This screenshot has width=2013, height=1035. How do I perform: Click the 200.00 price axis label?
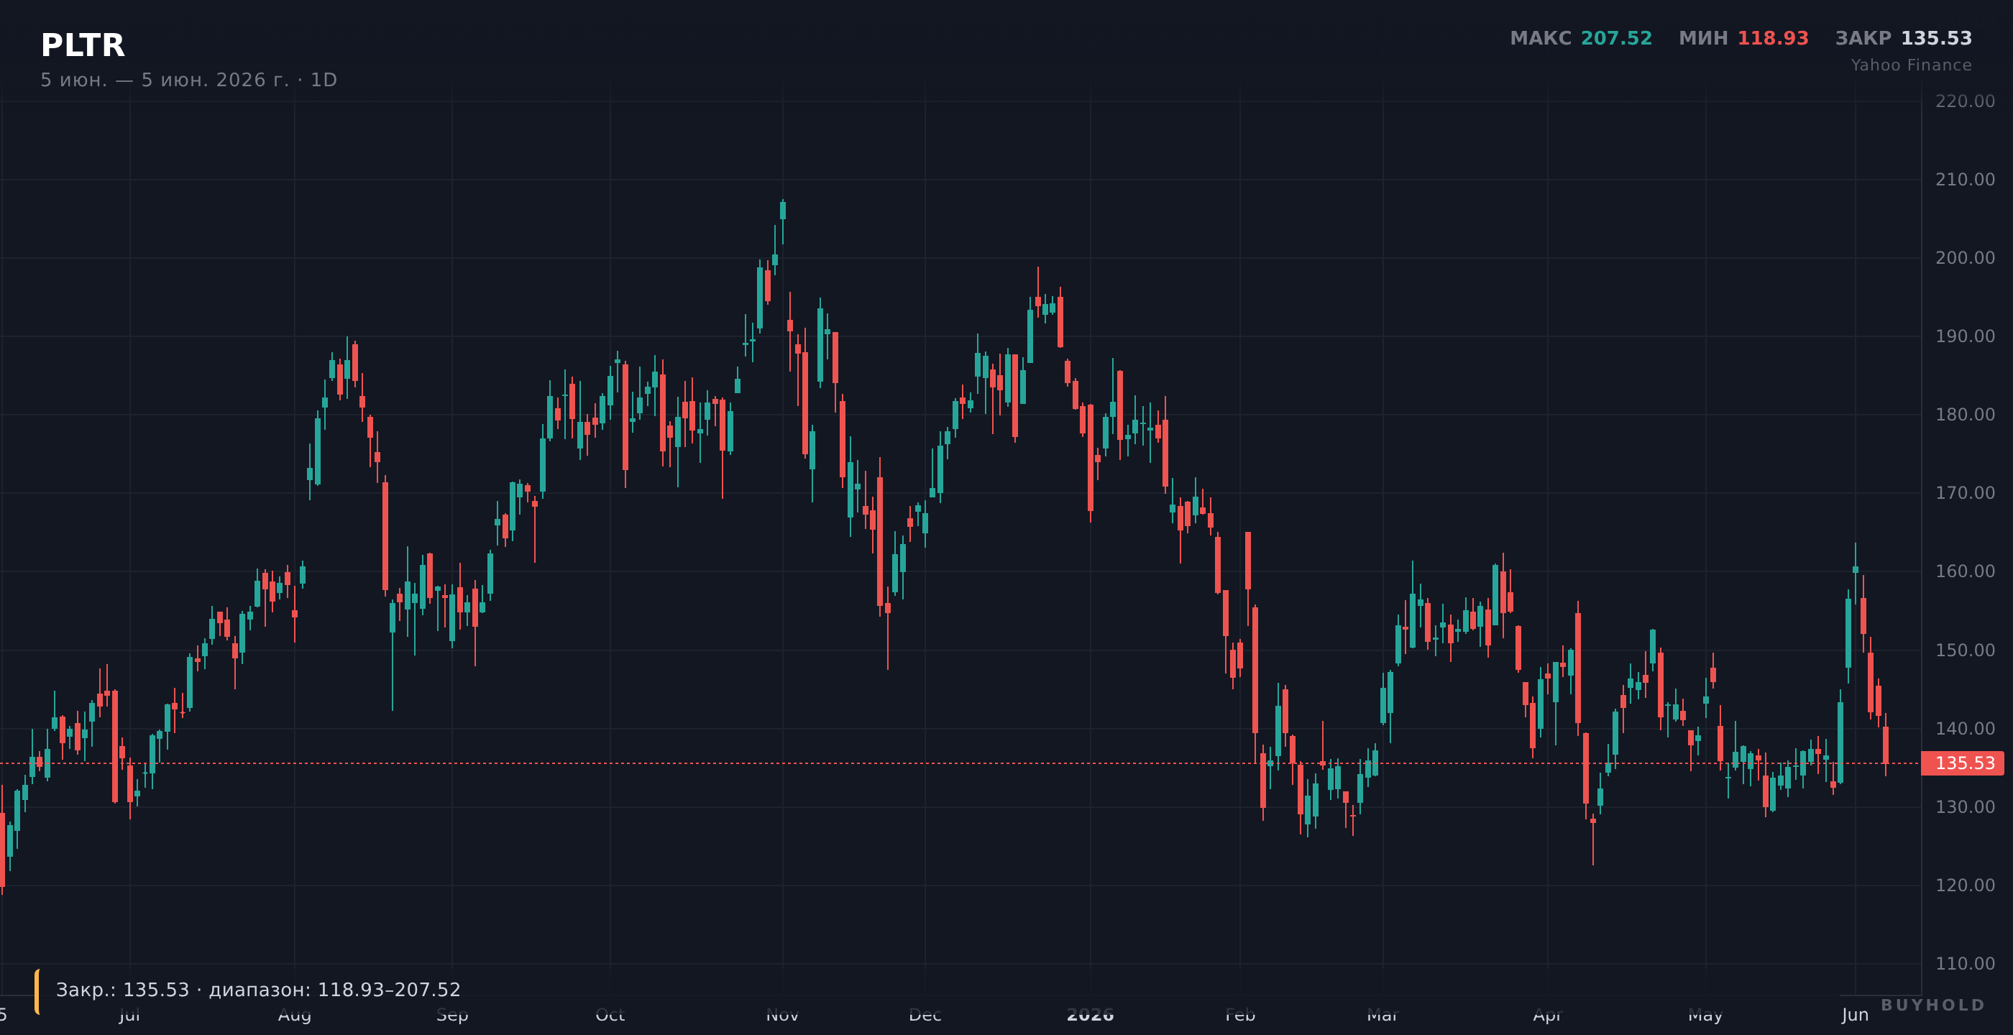pos(1965,258)
